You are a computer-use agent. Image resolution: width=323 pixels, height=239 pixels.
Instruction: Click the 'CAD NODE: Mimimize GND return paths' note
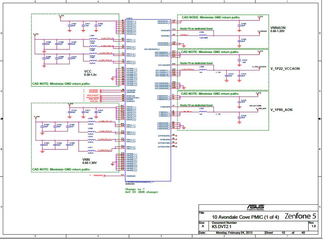point(210,17)
